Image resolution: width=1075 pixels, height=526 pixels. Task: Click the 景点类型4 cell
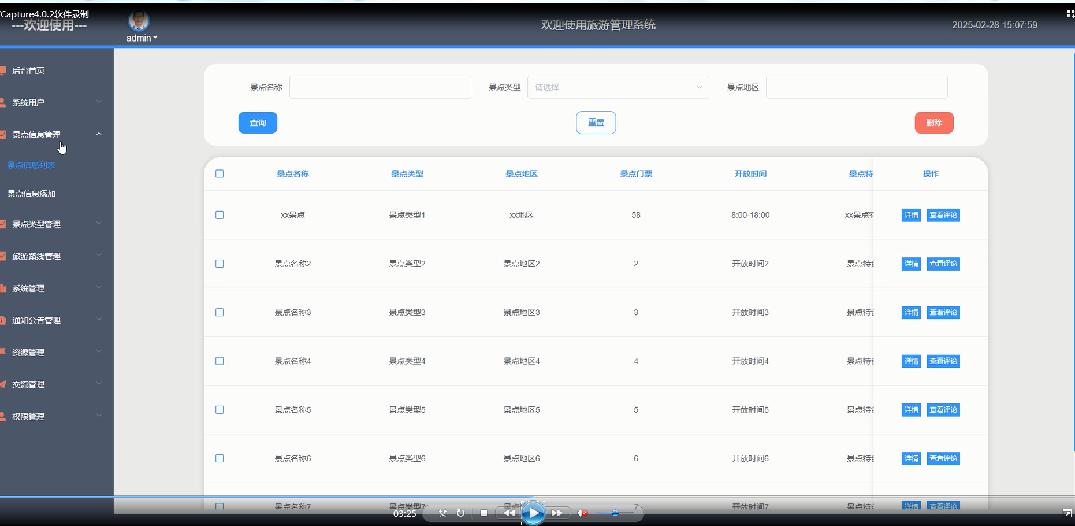pyautogui.click(x=407, y=361)
